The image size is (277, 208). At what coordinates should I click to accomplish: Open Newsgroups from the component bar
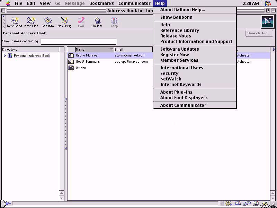[x=247, y=203]
